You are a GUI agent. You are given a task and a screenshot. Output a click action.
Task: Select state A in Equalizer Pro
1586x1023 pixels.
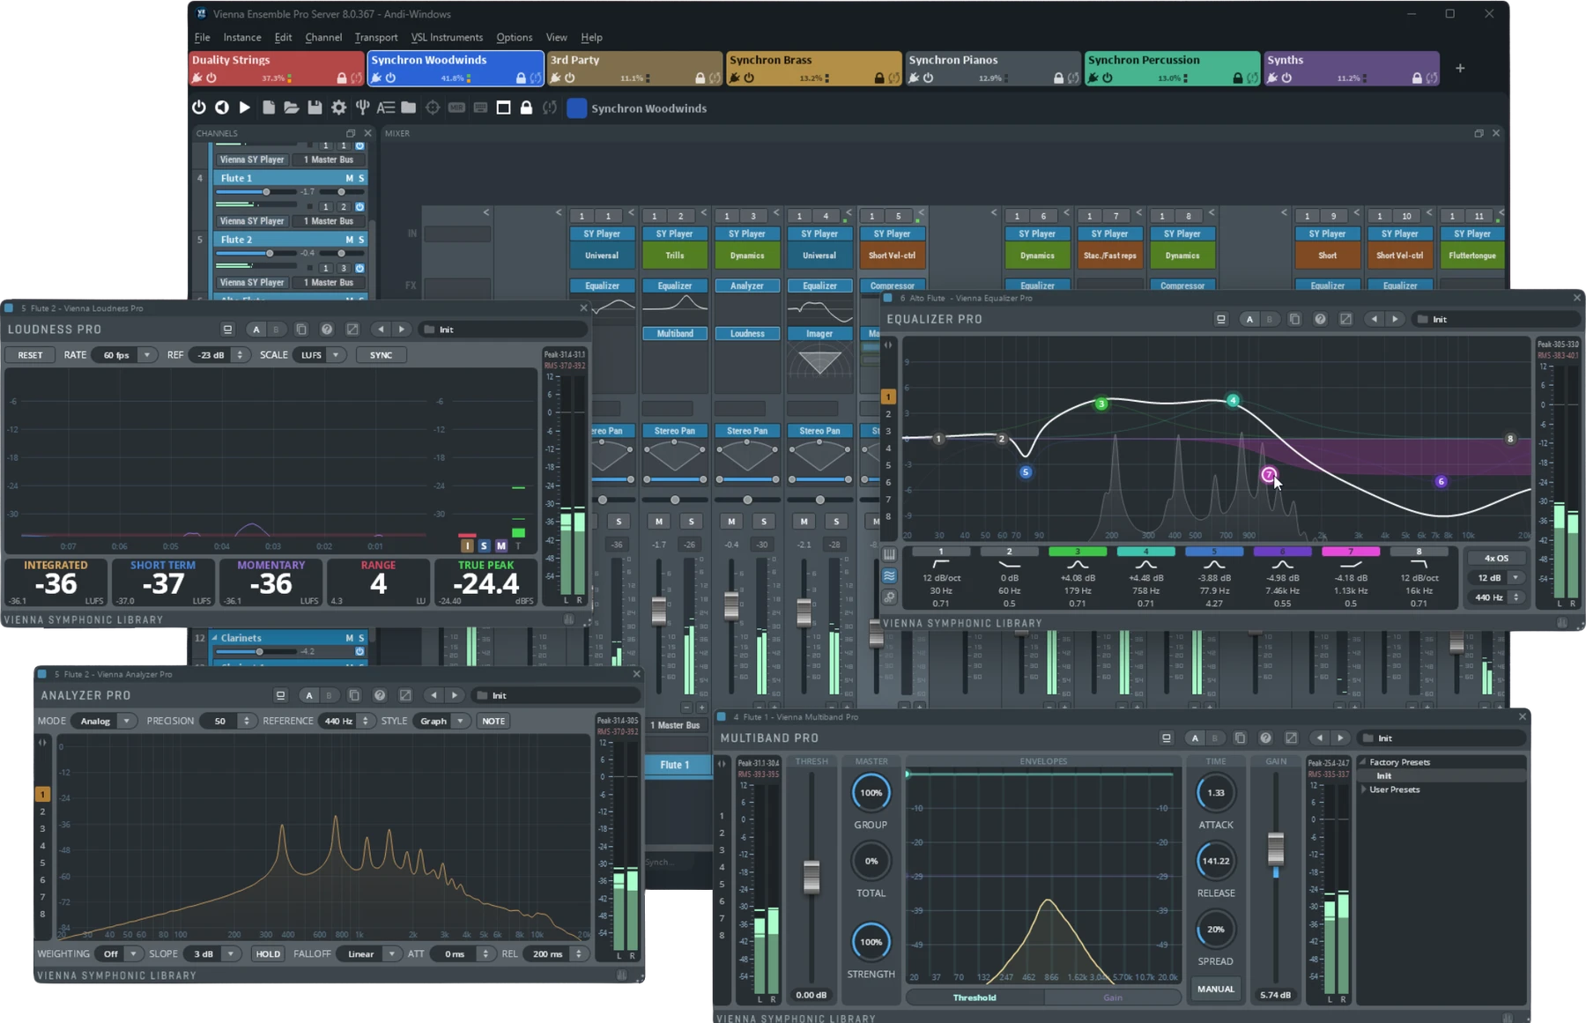1249,319
